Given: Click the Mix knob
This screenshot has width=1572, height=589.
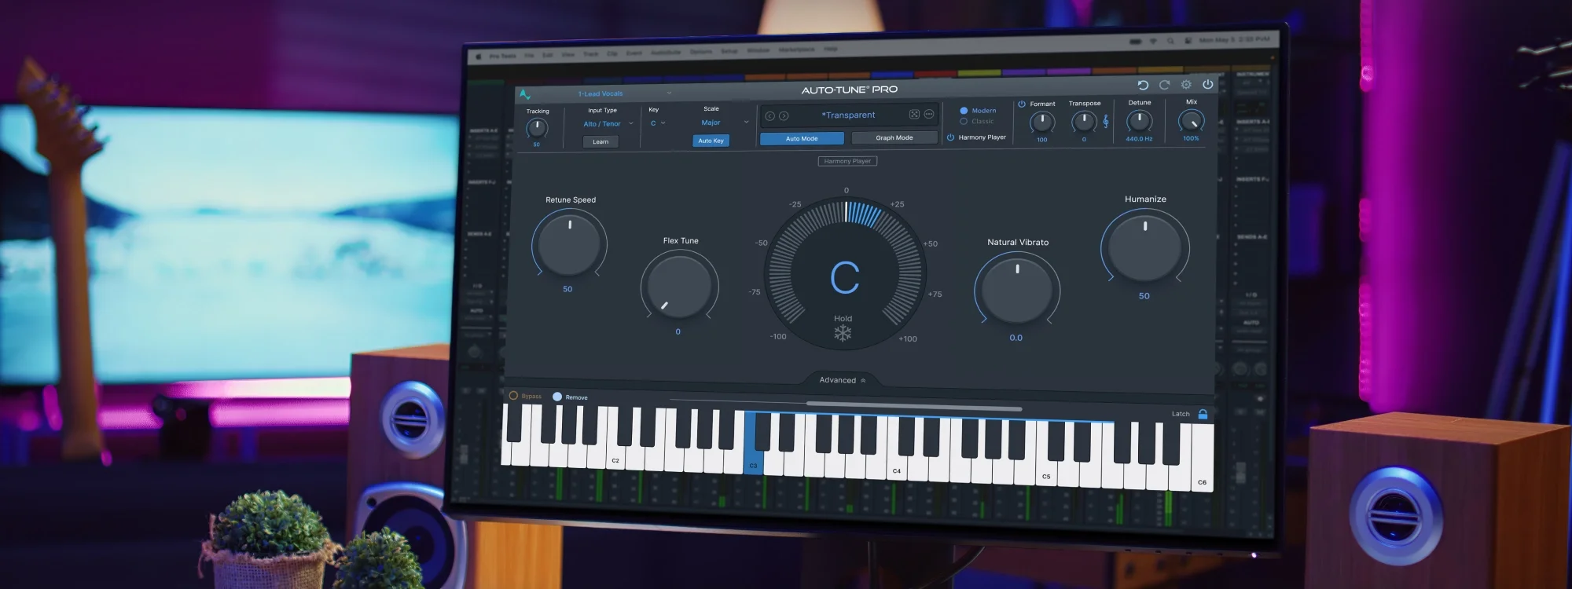Looking at the screenshot, I should [x=1192, y=120].
